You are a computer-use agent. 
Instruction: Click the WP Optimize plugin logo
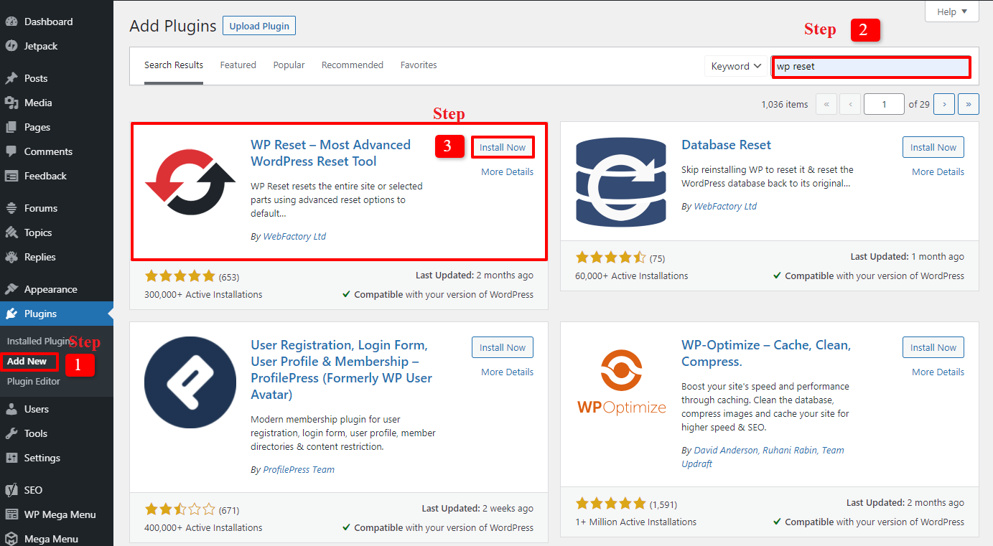(x=621, y=382)
